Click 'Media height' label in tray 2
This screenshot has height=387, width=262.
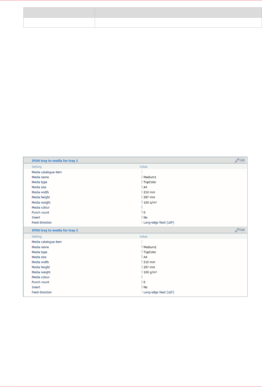coord(41,267)
